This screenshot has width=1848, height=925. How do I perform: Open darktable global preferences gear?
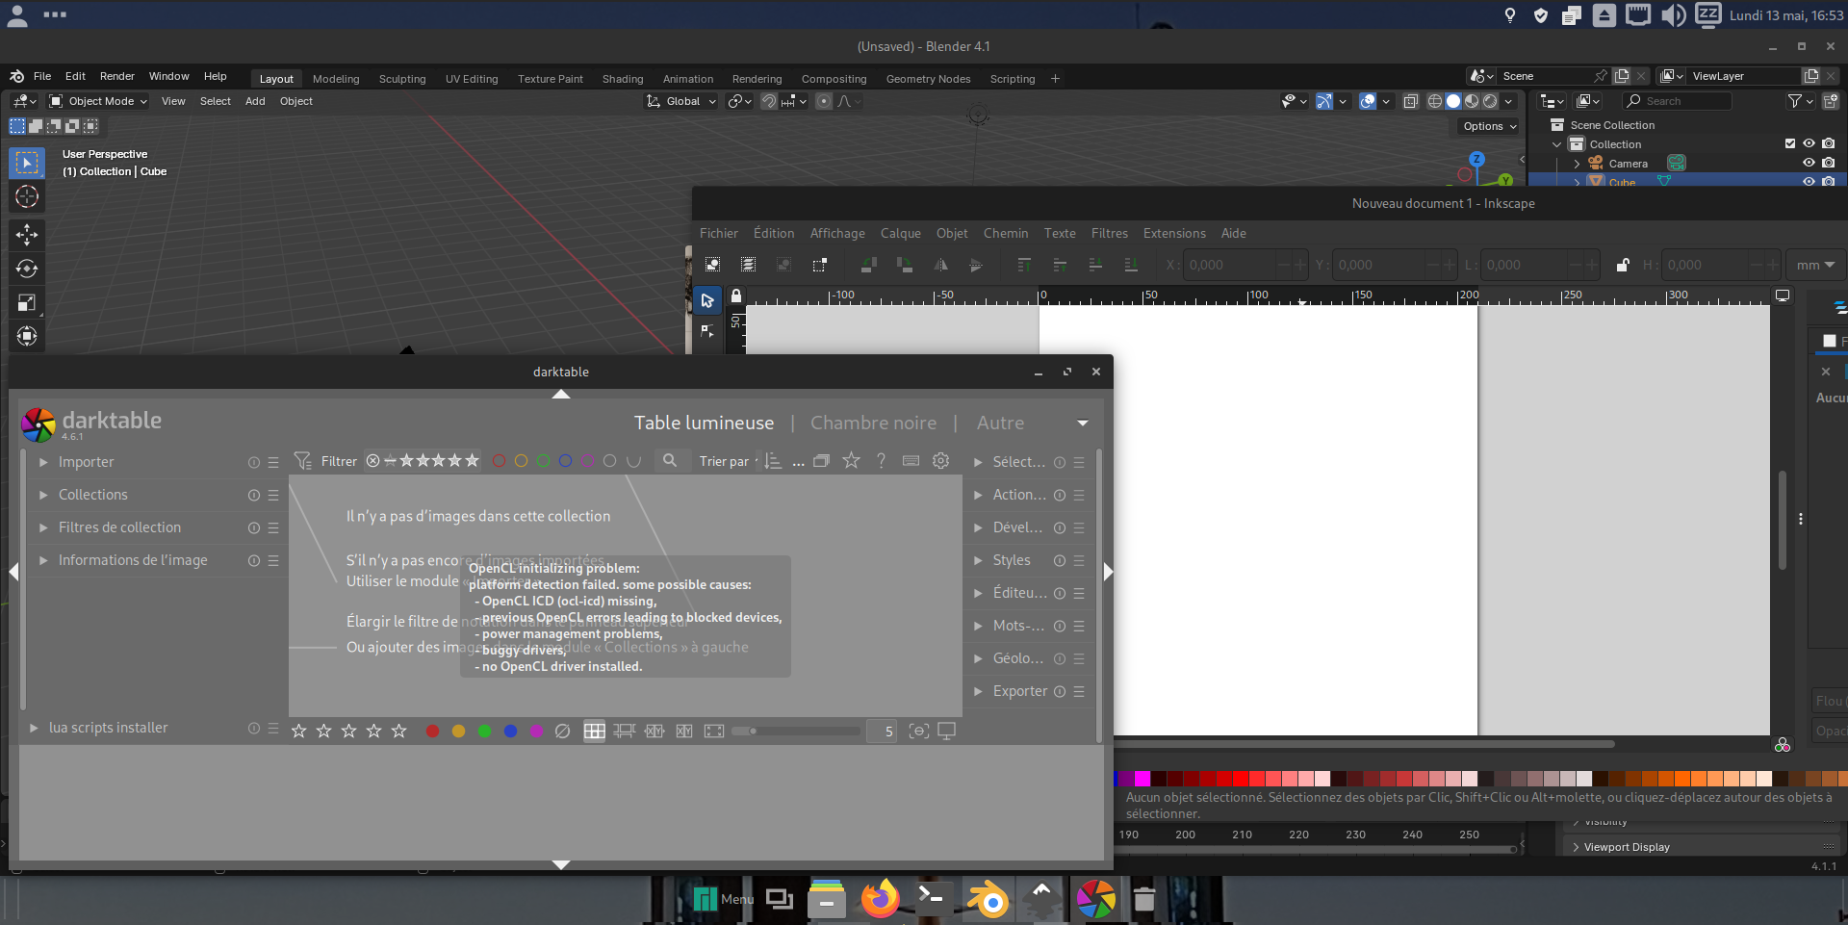[x=941, y=461]
